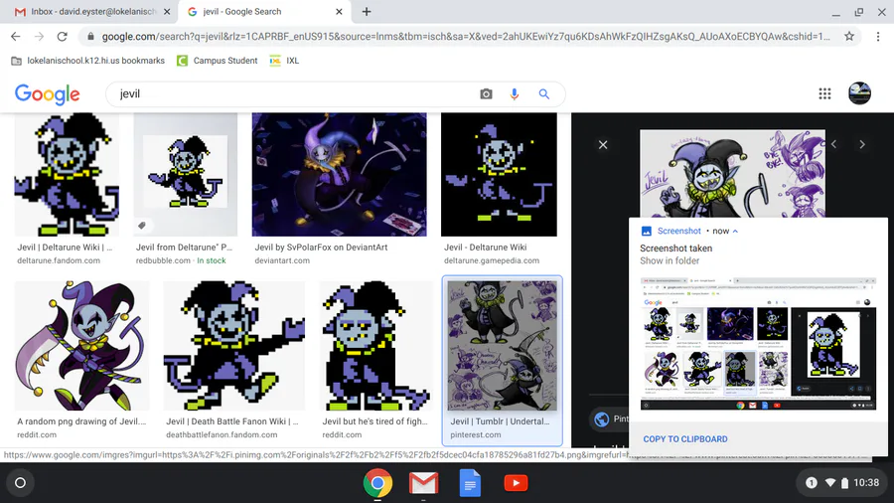Click deltarune.fandom.com source link
The width and height of the screenshot is (894, 503).
59,260
